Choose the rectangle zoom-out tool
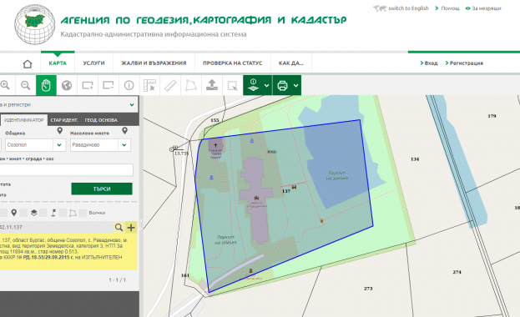The width and height of the screenshot is (520, 317). point(109,85)
